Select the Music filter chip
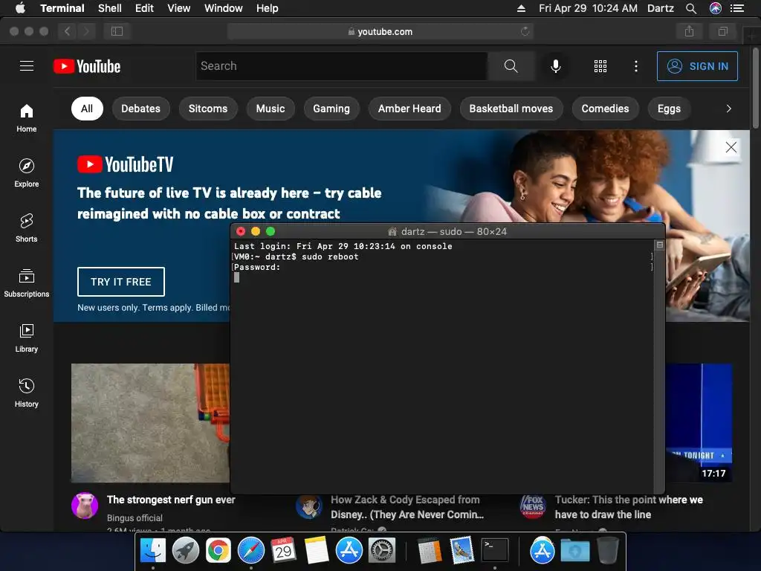 [271, 109]
